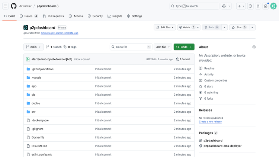Open the hamburger navigation menu

click(5, 6)
